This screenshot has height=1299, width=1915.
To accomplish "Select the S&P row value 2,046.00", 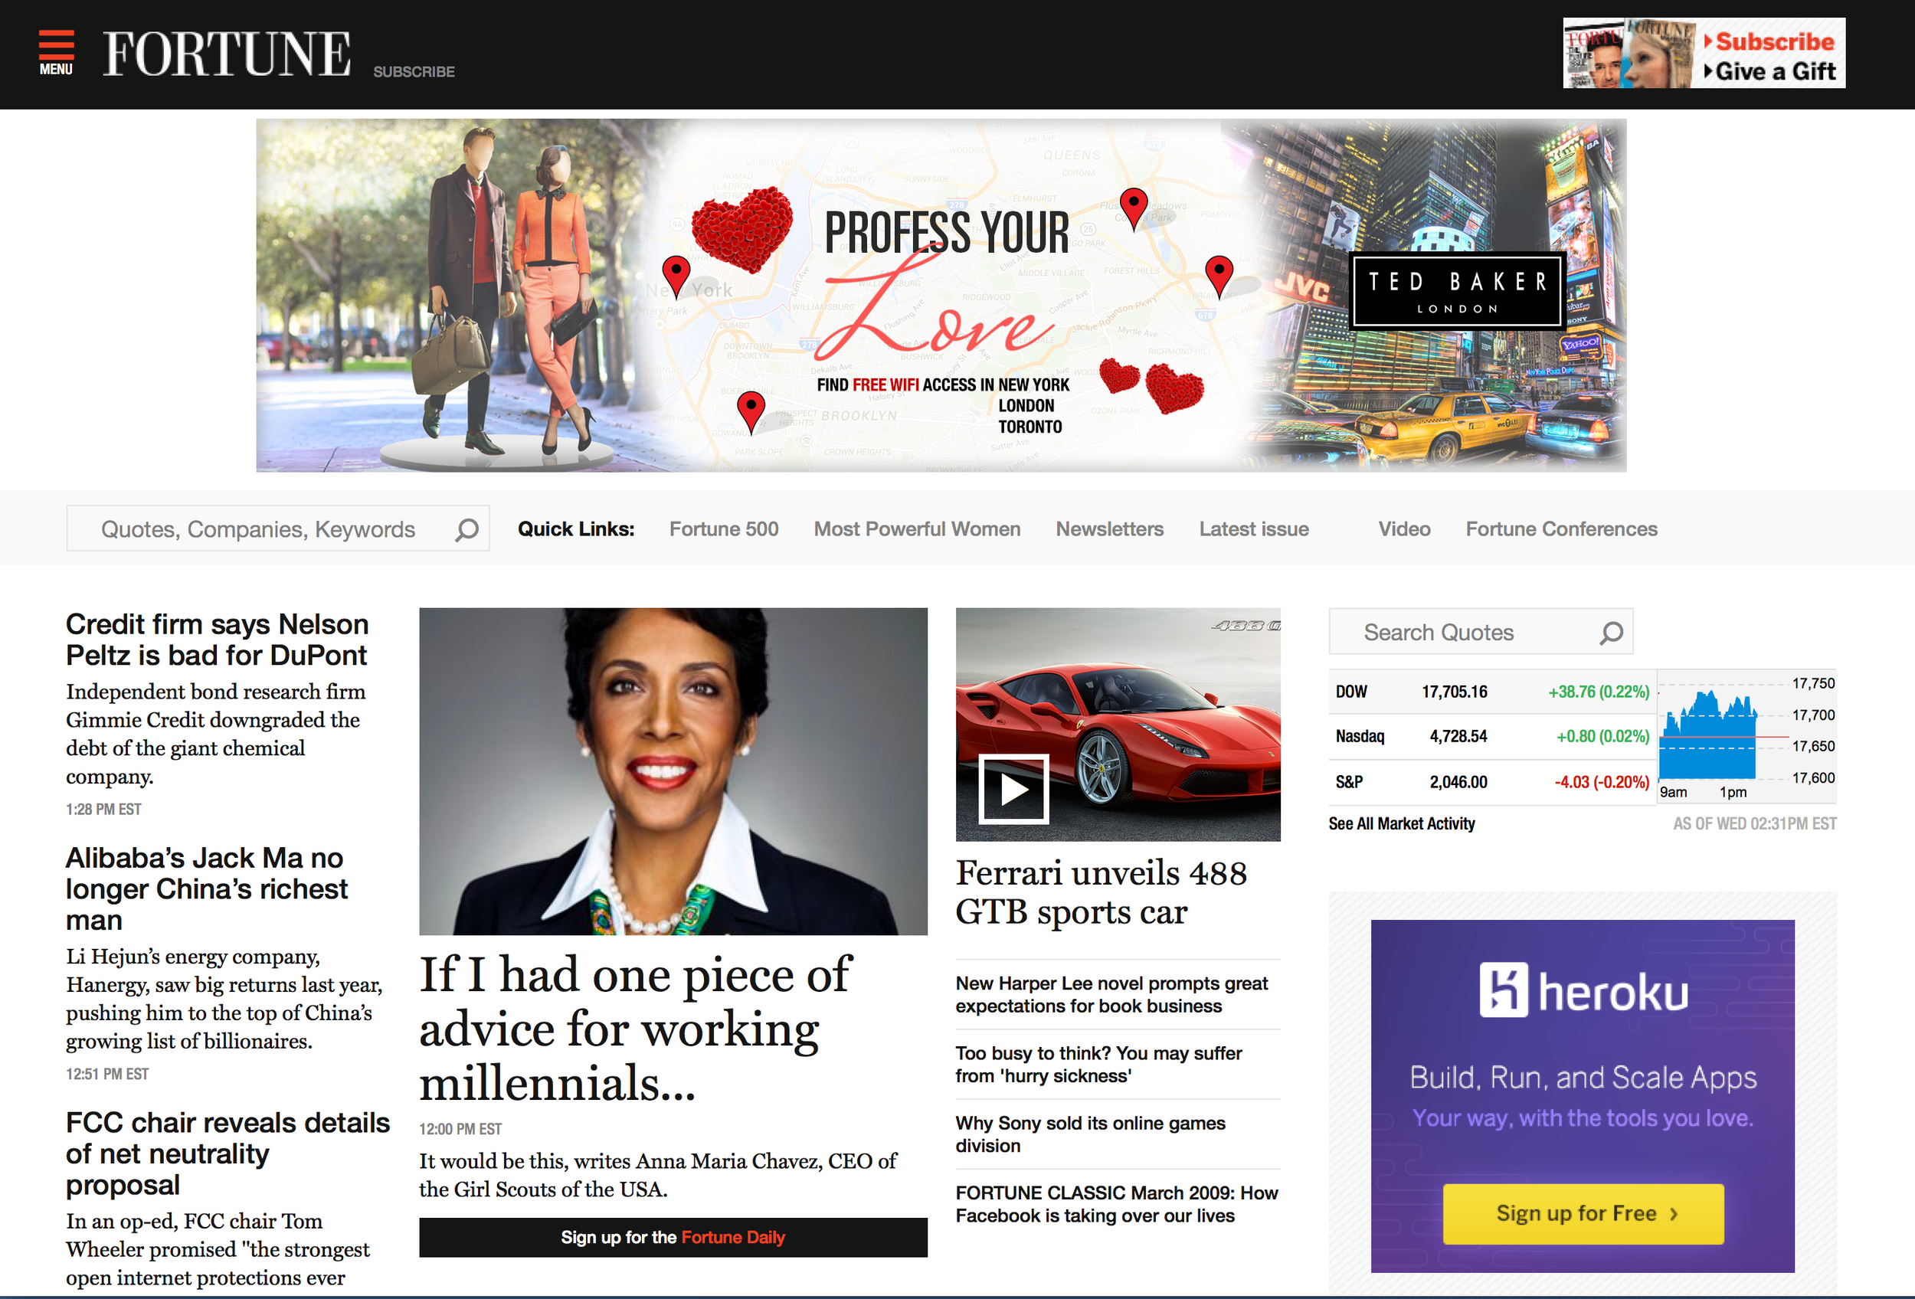I will pyautogui.click(x=1458, y=782).
